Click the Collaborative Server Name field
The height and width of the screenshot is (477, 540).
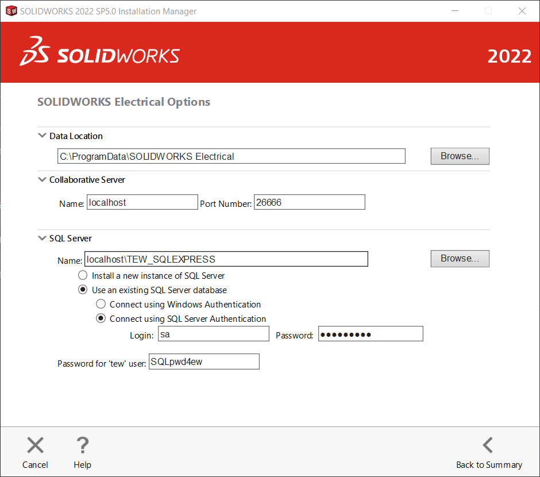142,202
